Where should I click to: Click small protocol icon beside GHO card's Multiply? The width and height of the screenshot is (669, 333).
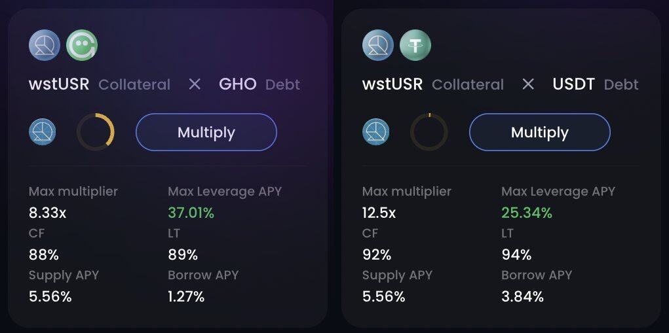click(43, 132)
